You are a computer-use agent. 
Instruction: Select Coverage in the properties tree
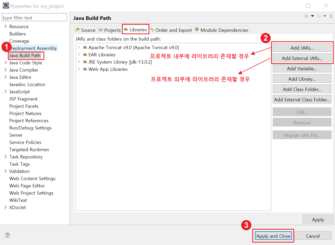tap(19, 41)
